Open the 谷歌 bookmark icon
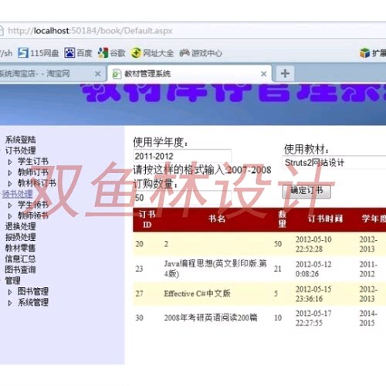Screen dimensions: 386x386 point(103,53)
